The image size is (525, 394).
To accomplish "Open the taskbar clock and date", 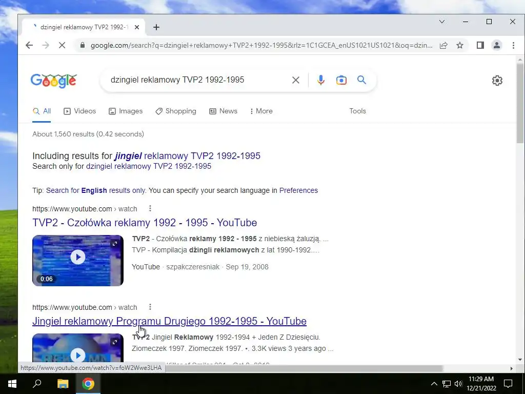I will (x=481, y=384).
